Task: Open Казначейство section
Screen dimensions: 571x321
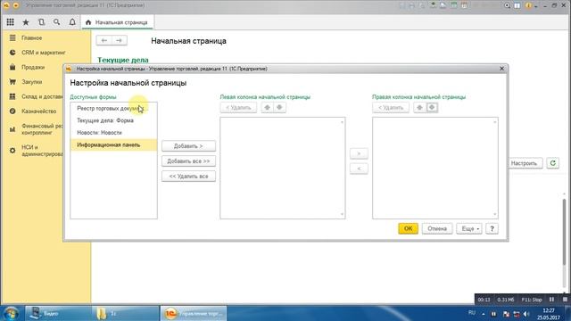Action: [x=38, y=111]
